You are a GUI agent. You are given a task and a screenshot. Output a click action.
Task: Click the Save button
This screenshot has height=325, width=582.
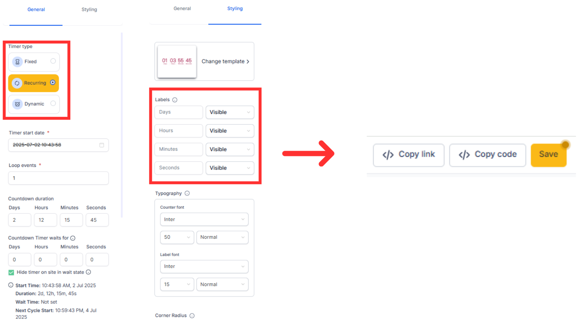(x=548, y=155)
